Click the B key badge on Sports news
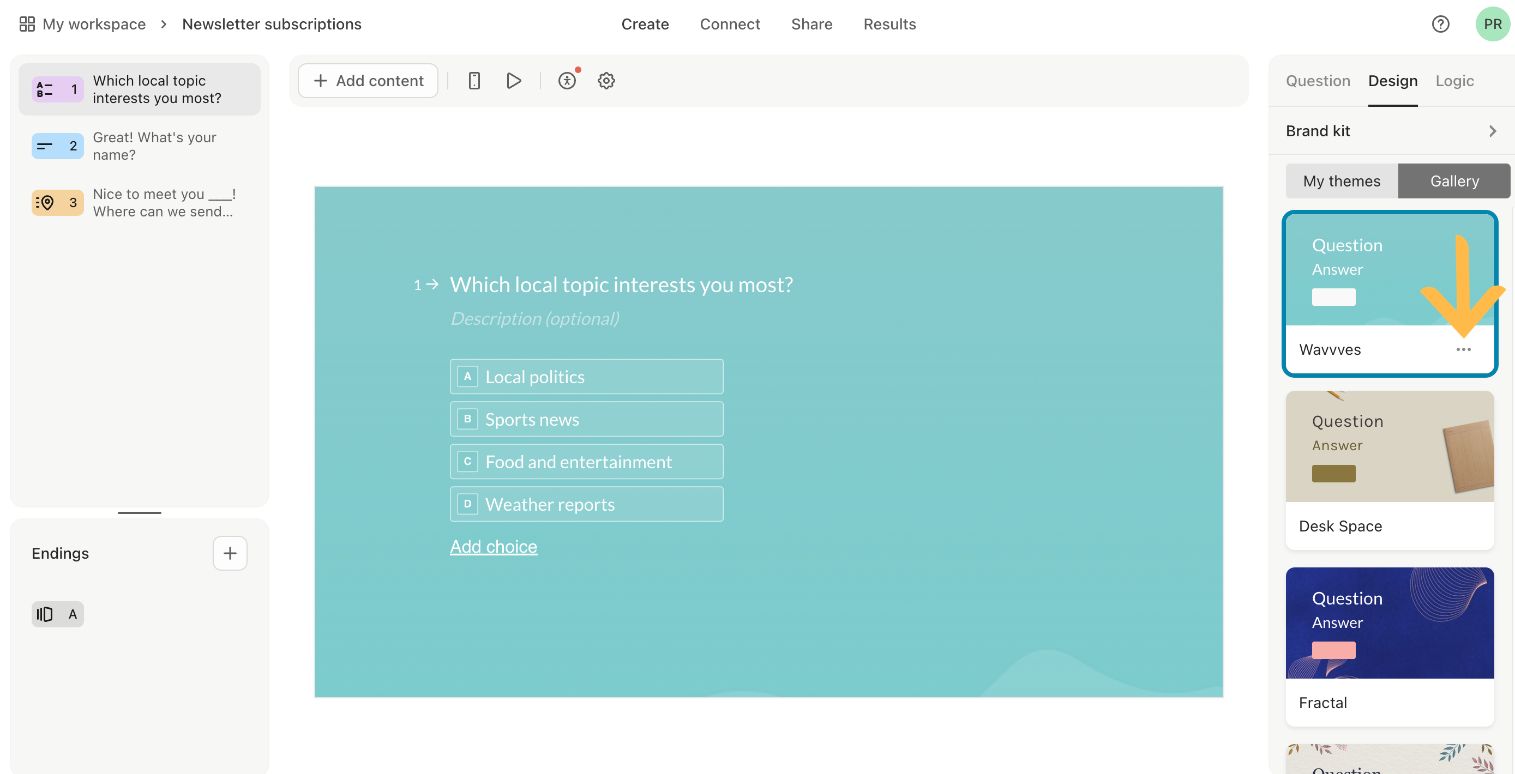Image resolution: width=1515 pixels, height=774 pixels. point(467,419)
